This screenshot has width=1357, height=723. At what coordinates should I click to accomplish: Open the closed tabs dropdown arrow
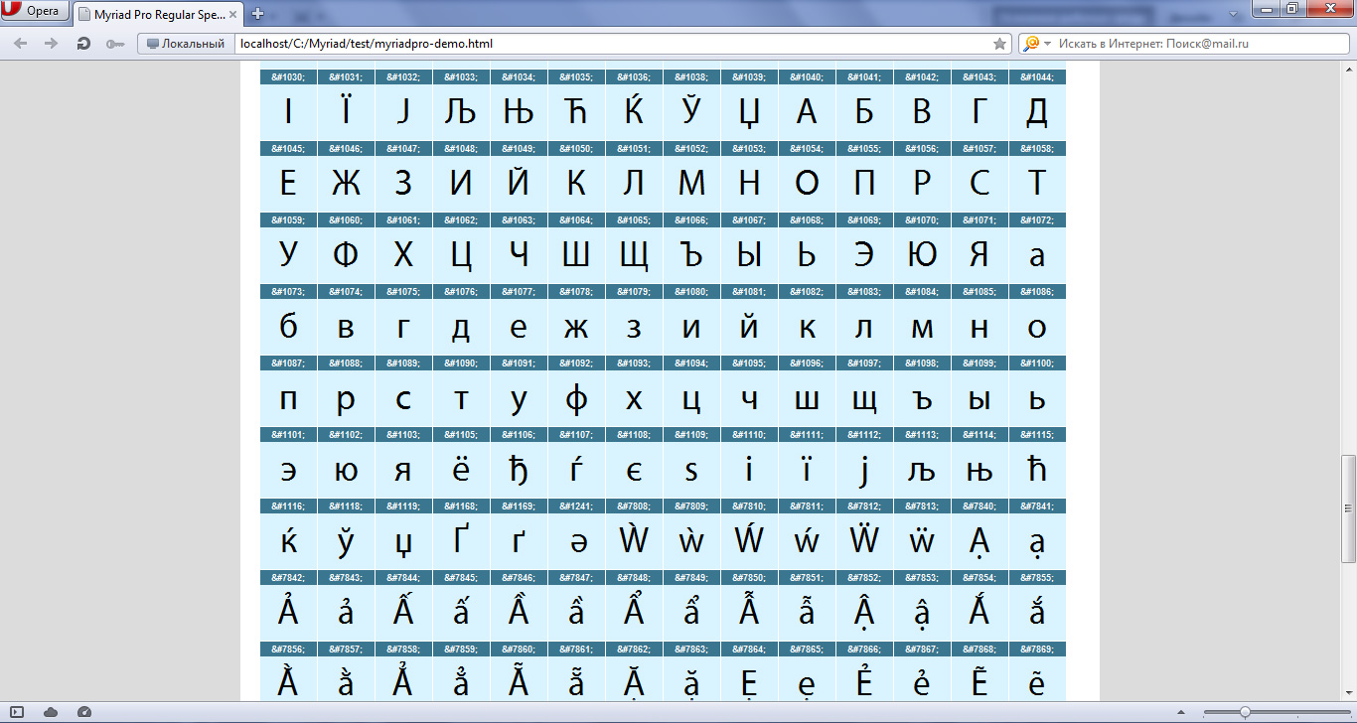point(1233,14)
